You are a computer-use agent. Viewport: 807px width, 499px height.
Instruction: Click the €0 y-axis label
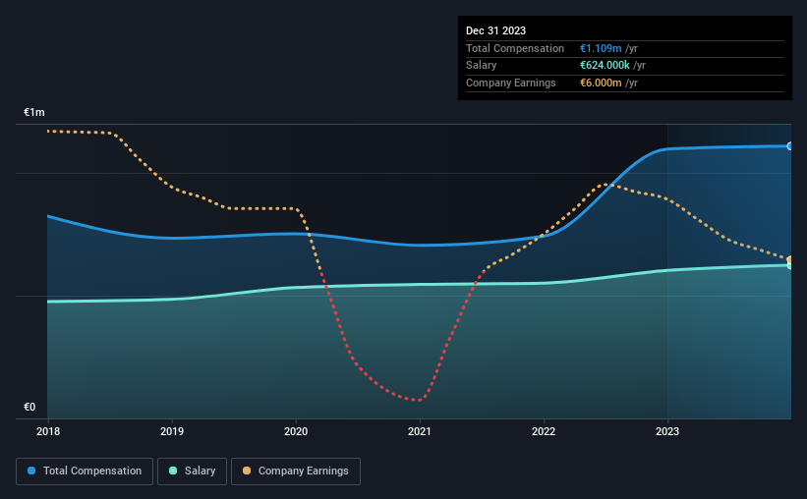(x=29, y=407)
